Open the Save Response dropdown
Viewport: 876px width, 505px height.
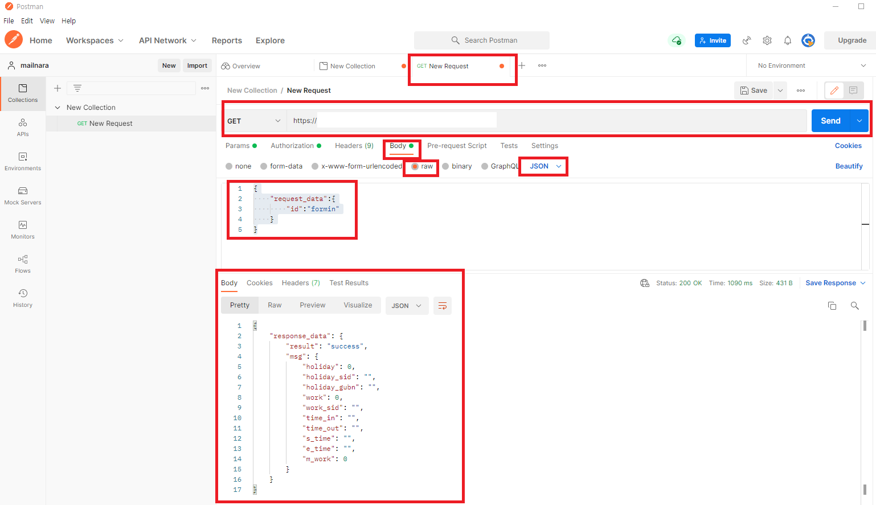(x=836, y=283)
